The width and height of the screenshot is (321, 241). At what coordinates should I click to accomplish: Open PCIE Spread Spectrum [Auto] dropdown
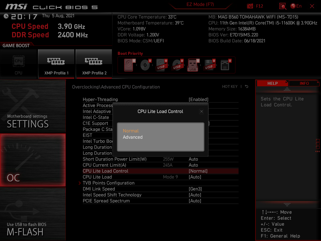(x=195, y=201)
